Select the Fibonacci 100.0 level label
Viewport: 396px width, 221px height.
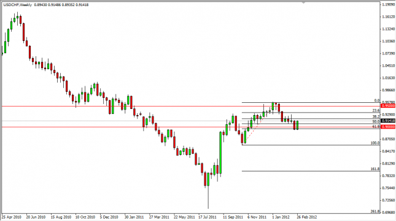point(375,143)
